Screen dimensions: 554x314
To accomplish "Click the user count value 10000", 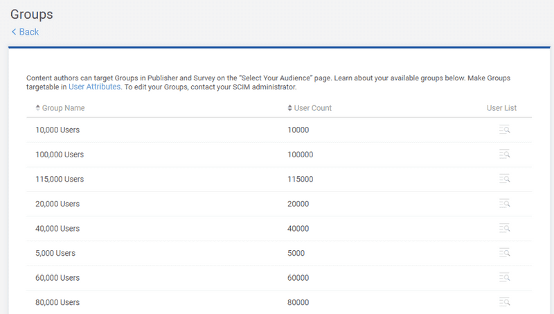I will point(298,130).
